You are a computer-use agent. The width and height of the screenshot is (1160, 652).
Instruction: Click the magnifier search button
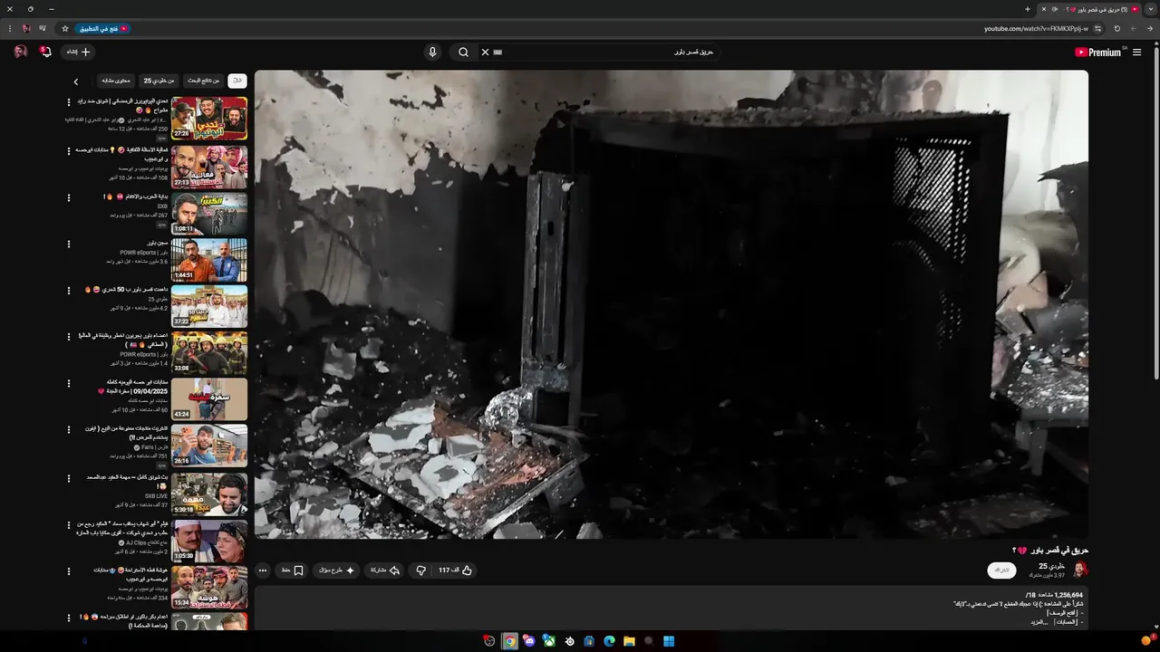point(463,53)
